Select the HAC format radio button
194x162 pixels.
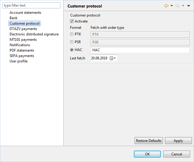tap(72, 50)
